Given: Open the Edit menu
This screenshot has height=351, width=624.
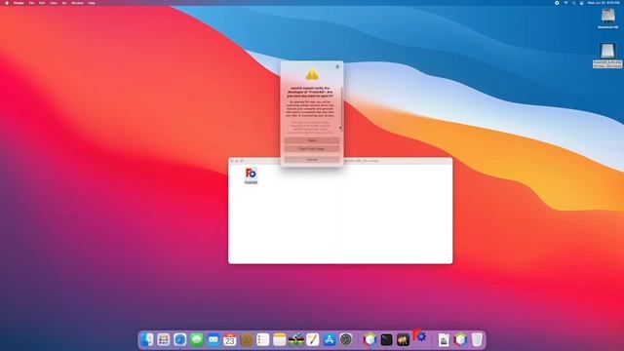Looking at the screenshot, I should click(42, 3).
